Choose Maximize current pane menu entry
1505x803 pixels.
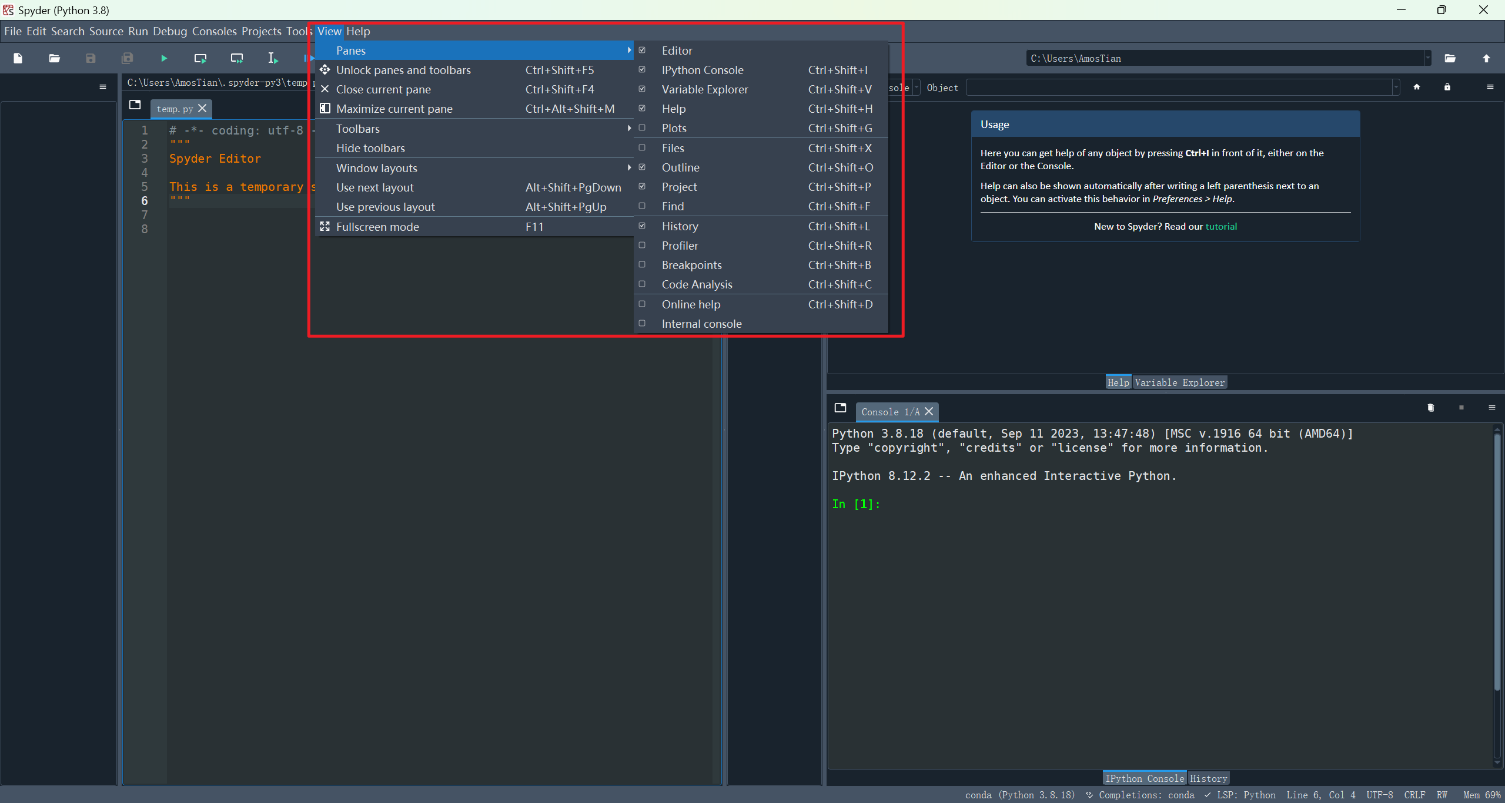click(474, 109)
